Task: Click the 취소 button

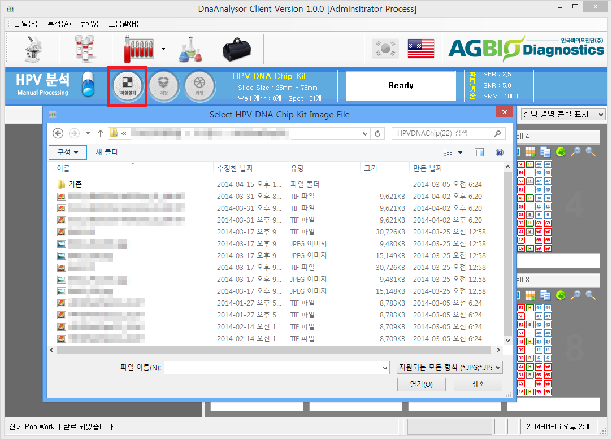Action: tap(478, 385)
